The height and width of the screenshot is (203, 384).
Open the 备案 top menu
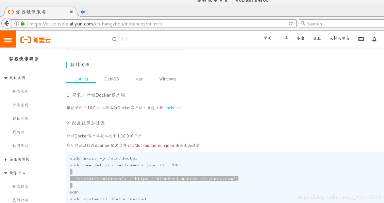(x=300, y=38)
